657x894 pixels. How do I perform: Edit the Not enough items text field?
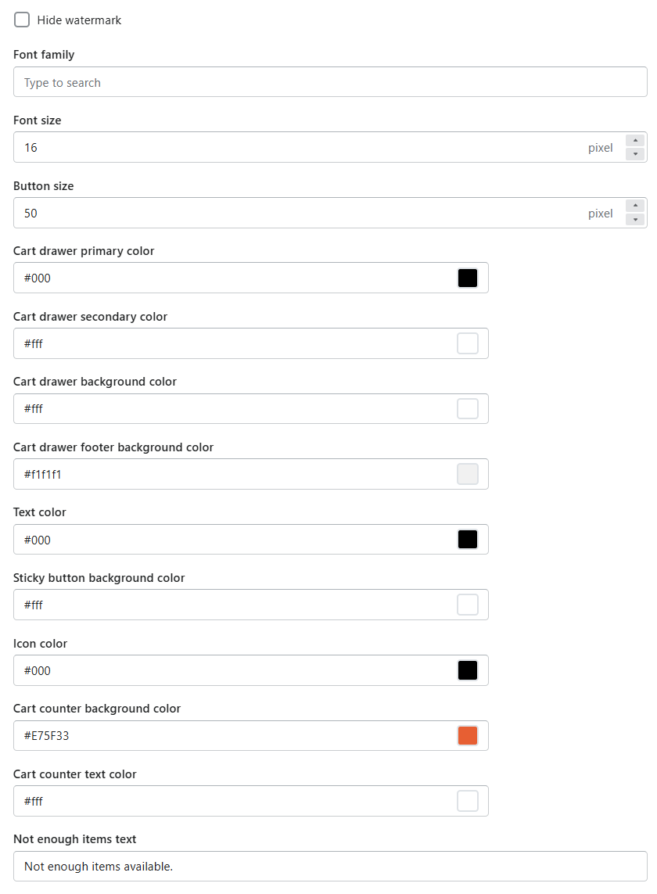330,867
